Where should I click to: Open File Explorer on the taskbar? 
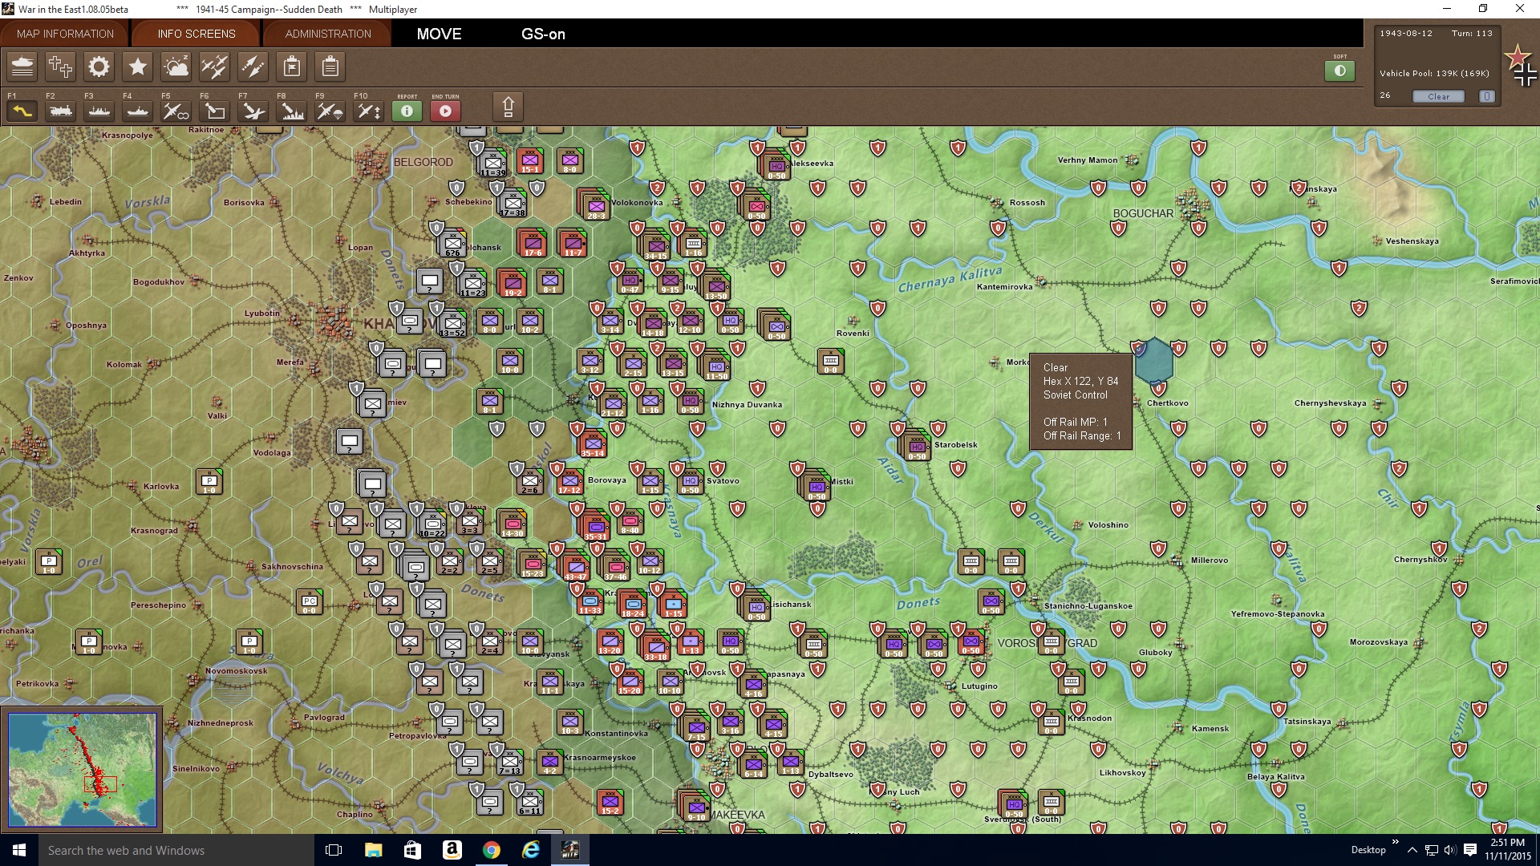(x=373, y=850)
